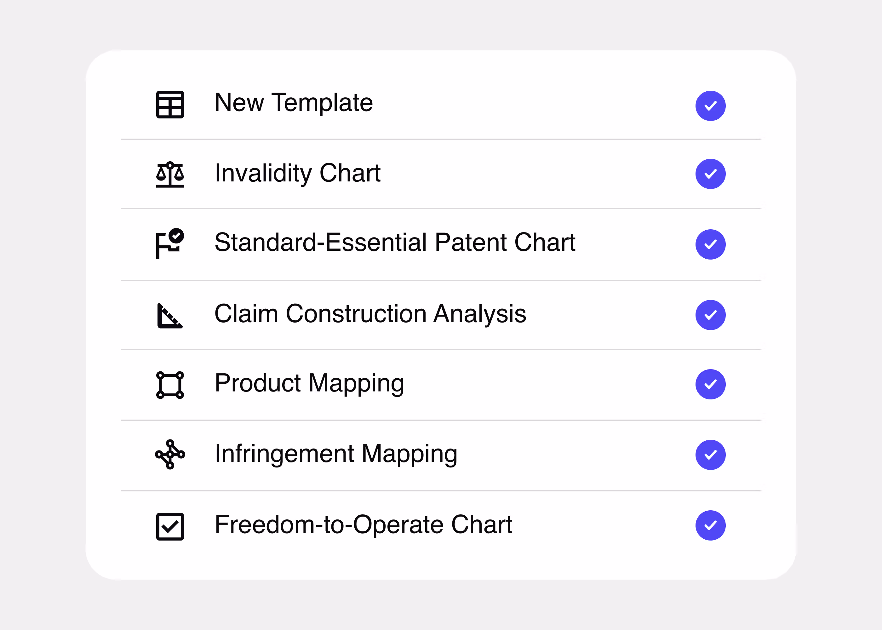Select the Infringement Mapping row

(337, 454)
